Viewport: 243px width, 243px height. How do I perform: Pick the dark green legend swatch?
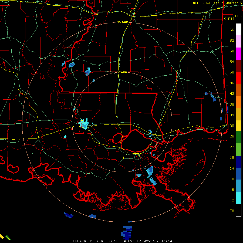(x=238, y=137)
